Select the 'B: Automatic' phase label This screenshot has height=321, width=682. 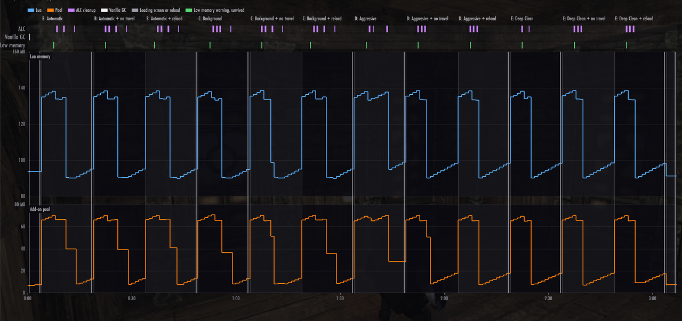[x=52, y=19]
